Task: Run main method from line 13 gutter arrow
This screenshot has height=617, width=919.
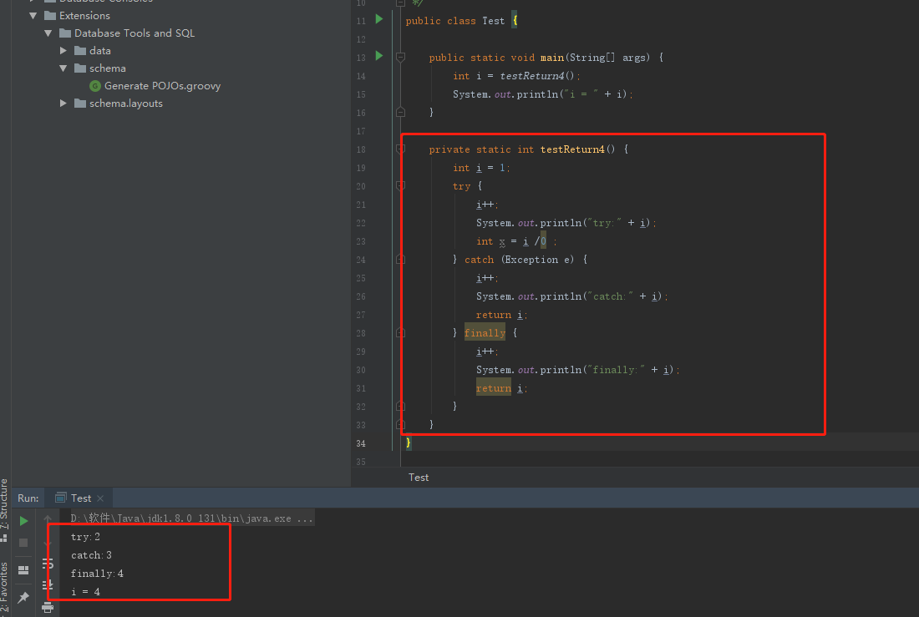Action: tap(379, 56)
